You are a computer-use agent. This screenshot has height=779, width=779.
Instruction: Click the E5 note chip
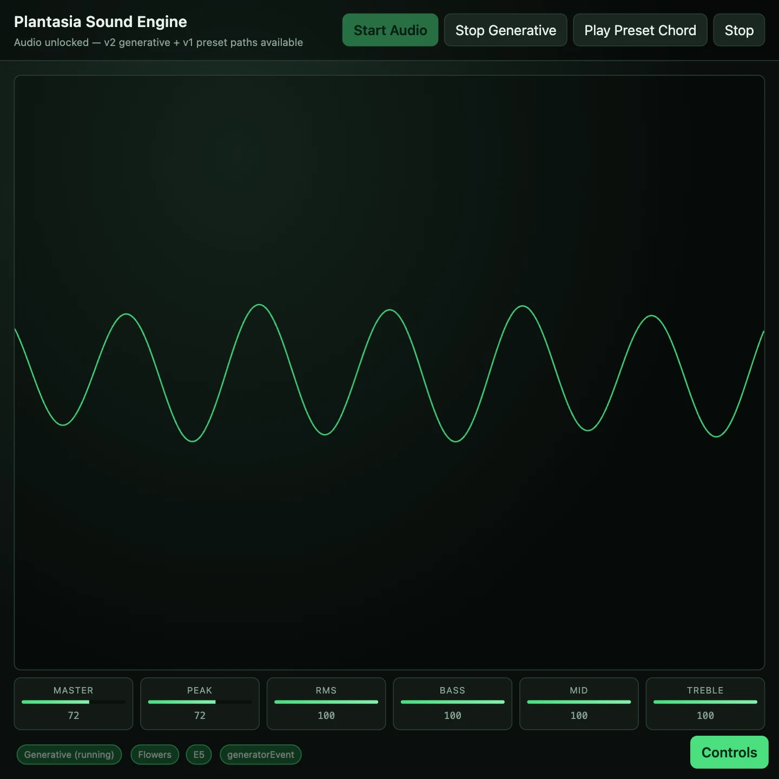[x=199, y=755]
